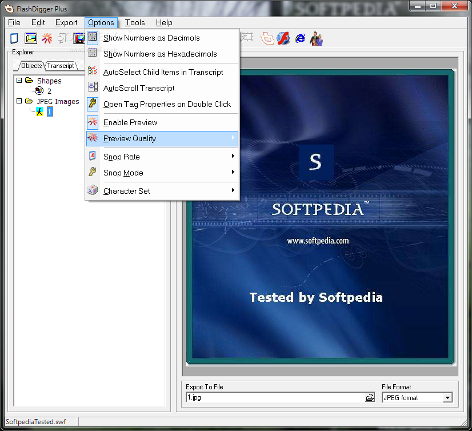Collapse the JPEG Images tree node

point(19,101)
